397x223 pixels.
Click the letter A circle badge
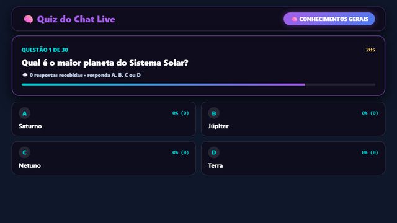click(x=25, y=113)
